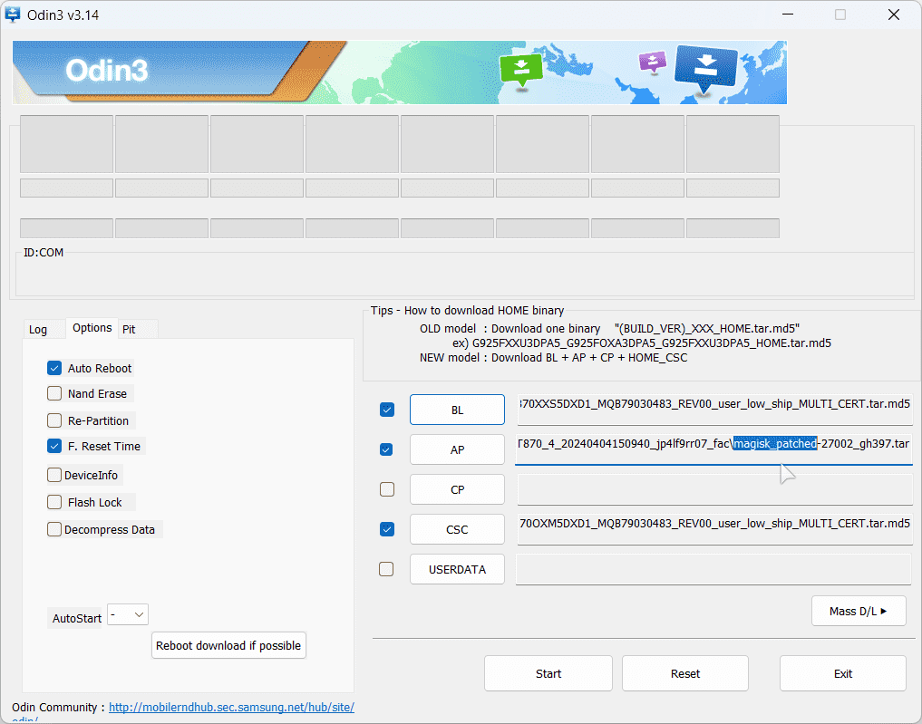Check the CP file checkbox
Screen dimensions: 922x724
(387, 489)
